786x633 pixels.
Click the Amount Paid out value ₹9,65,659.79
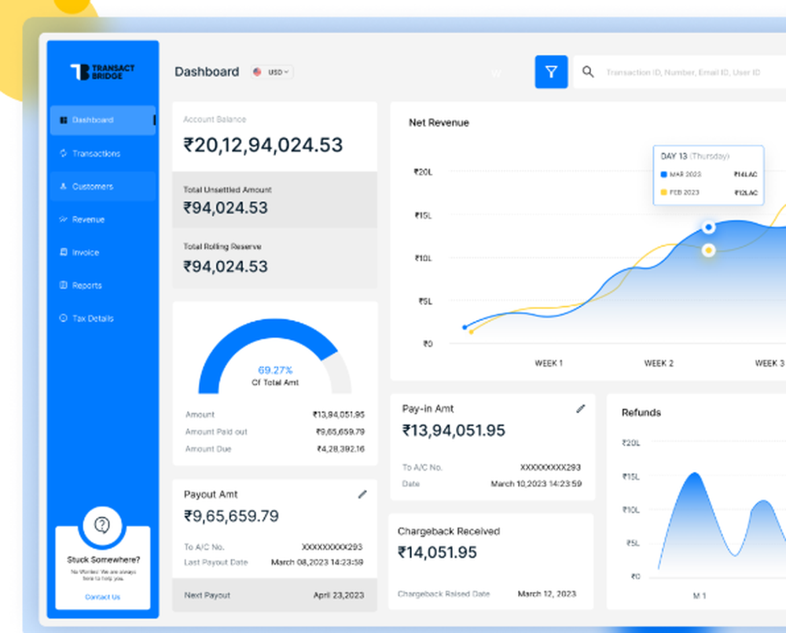coord(340,432)
